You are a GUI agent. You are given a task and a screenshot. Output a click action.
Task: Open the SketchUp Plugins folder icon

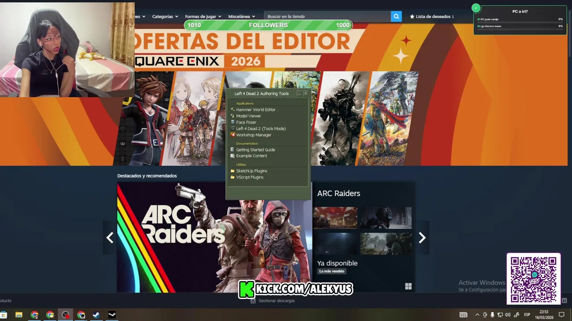click(232, 171)
